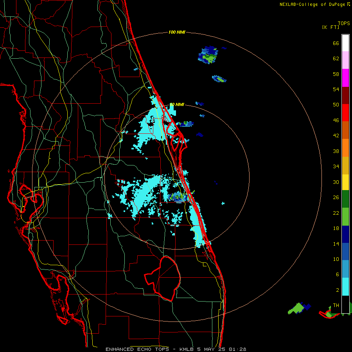Image resolution: width=352 pixels, height=352 pixels.
Task: Click the 50 legend value
Action: 336,105
